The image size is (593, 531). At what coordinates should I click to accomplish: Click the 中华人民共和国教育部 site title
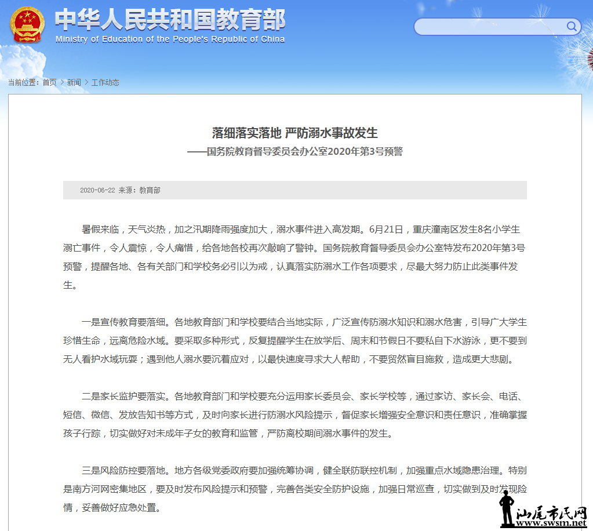170,20
